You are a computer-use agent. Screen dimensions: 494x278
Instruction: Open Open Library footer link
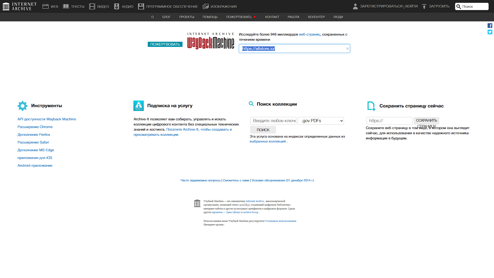233,212
